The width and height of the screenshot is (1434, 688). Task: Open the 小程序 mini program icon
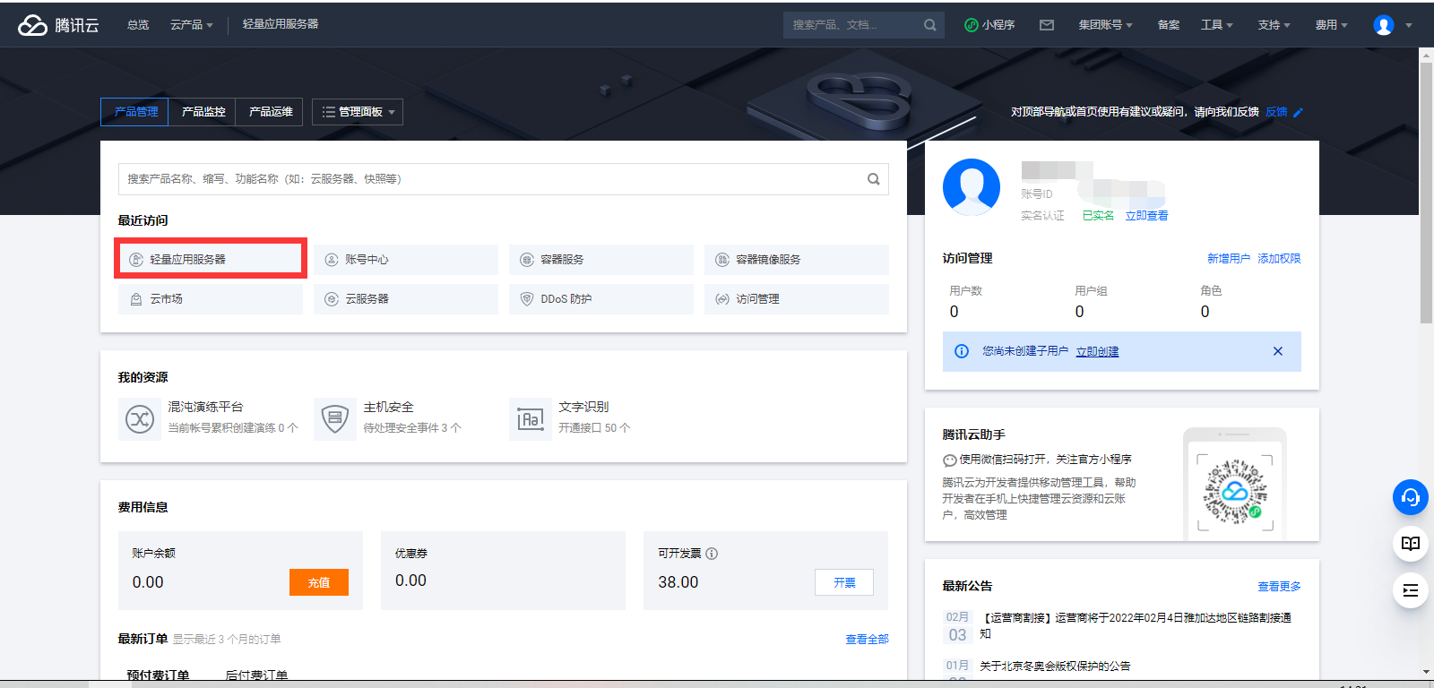tap(971, 25)
